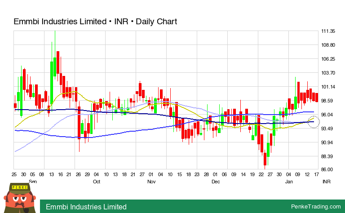Open the PenkeTrading.com link

[x=316, y=207]
